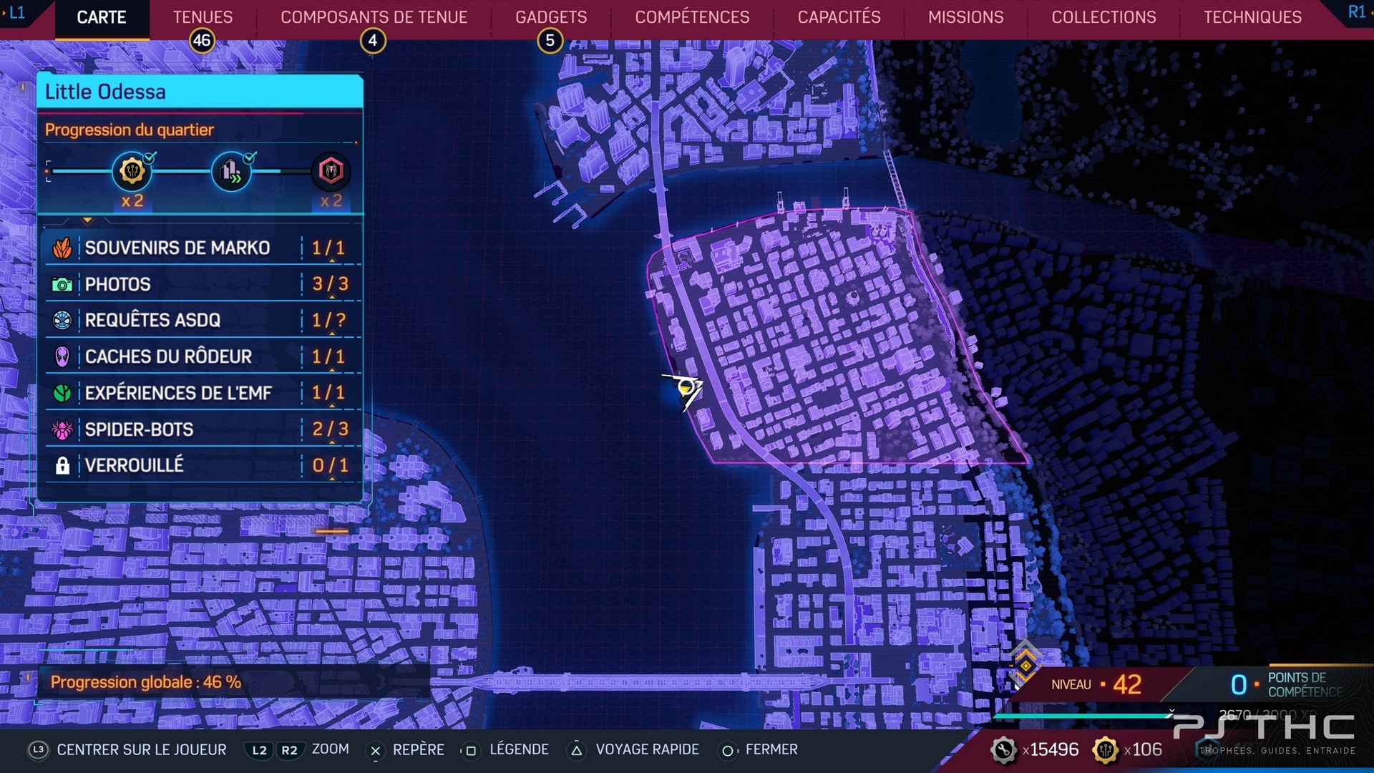Select the fast travel unlock reward icon
The height and width of the screenshot is (773, 1374).
click(x=231, y=171)
